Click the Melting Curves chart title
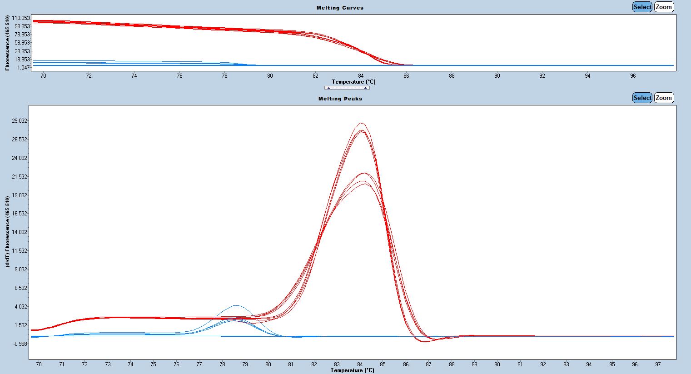691x374 pixels. (x=340, y=8)
